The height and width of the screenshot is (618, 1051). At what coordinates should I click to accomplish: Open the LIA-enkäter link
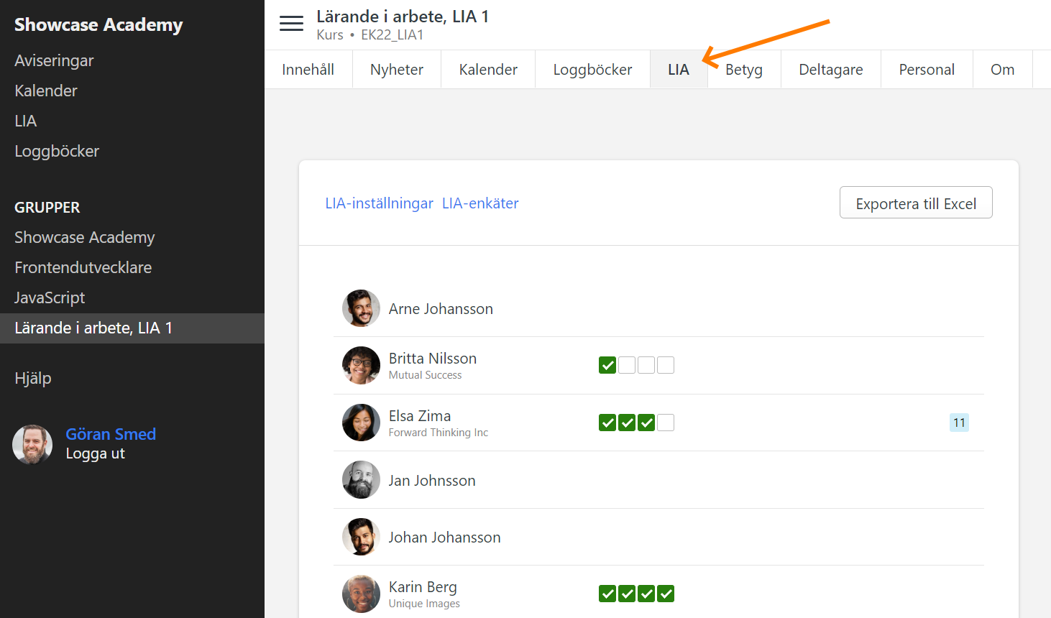(480, 203)
